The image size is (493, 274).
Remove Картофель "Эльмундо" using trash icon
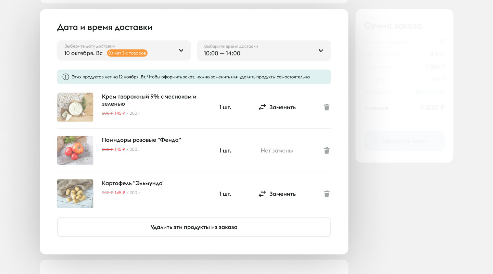pyautogui.click(x=327, y=194)
